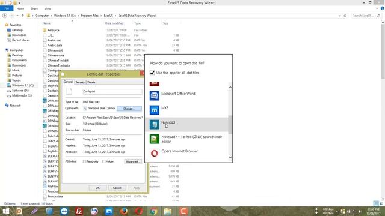Expand the ribbon chevron
Screen dimensions: 385x216
pyautogui.click(x=377, y=8)
